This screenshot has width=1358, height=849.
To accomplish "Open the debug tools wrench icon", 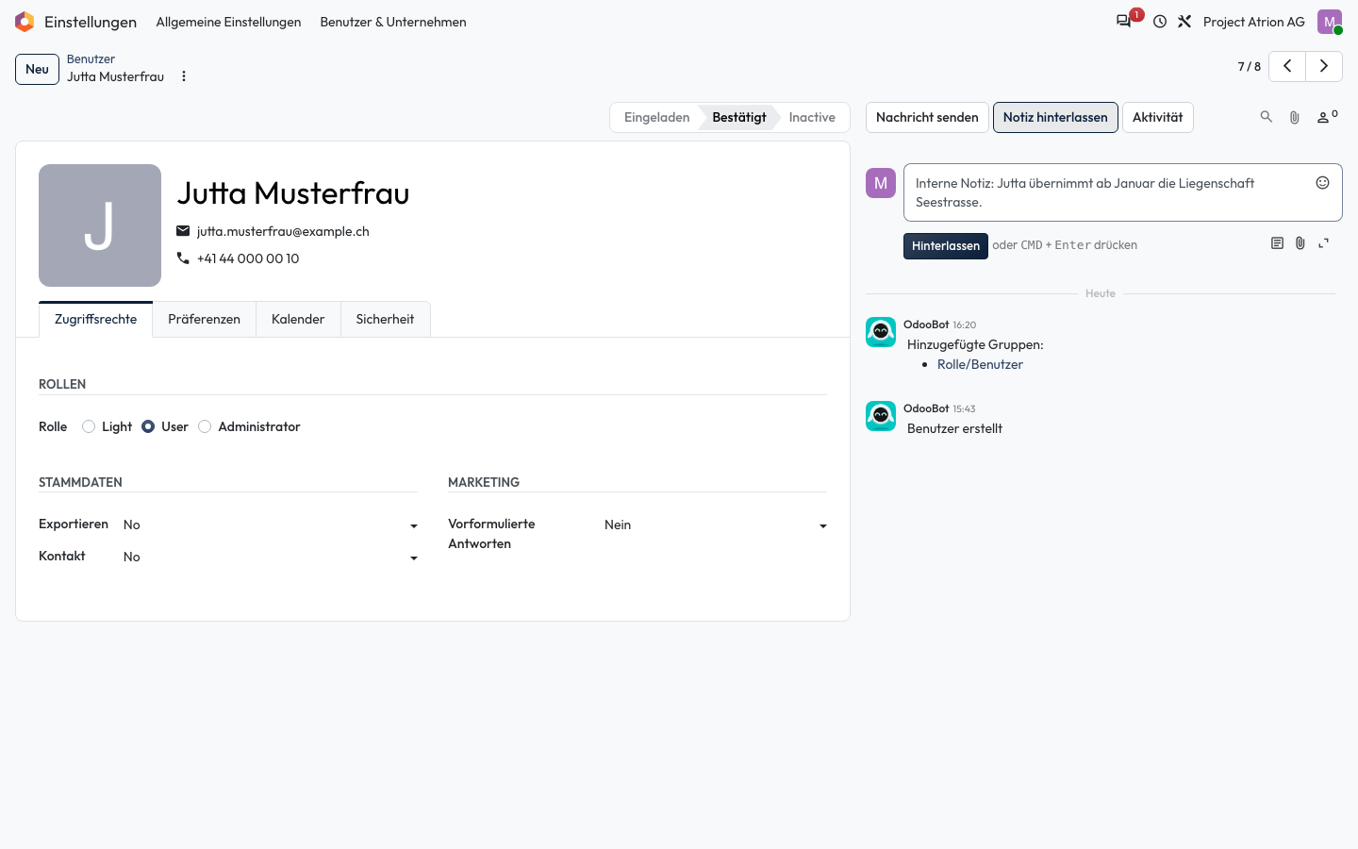I will pyautogui.click(x=1184, y=22).
